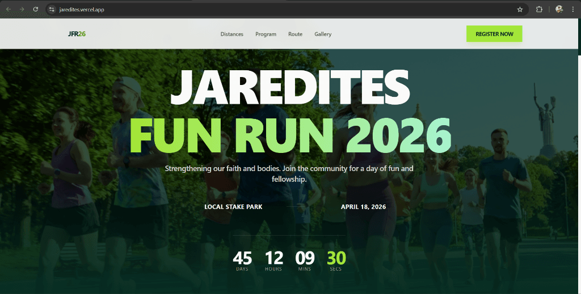Open the Chrome profile avatar

click(x=559, y=9)
